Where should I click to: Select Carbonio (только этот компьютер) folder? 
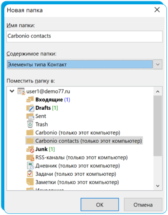coord(78,132)
